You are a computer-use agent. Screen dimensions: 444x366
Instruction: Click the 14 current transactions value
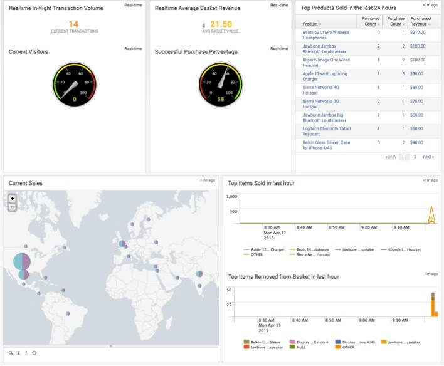(73, 24)
